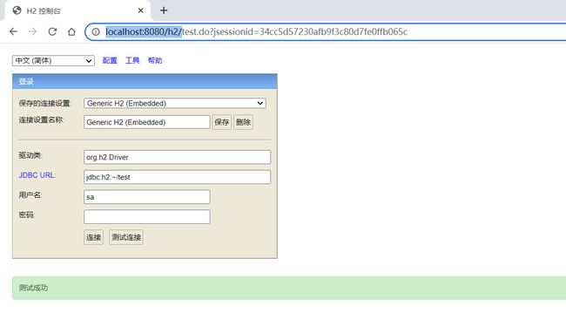This screenshot has width=566, height=320.
Task: Edit the jdbc:h2:~/test URL field
Action: tap(177, 177)
